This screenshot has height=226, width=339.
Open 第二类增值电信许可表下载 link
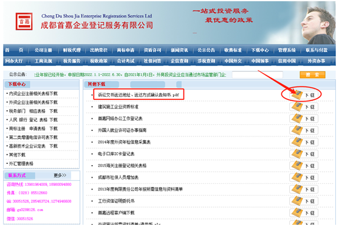pyautogui.click(x=33, y=137)
